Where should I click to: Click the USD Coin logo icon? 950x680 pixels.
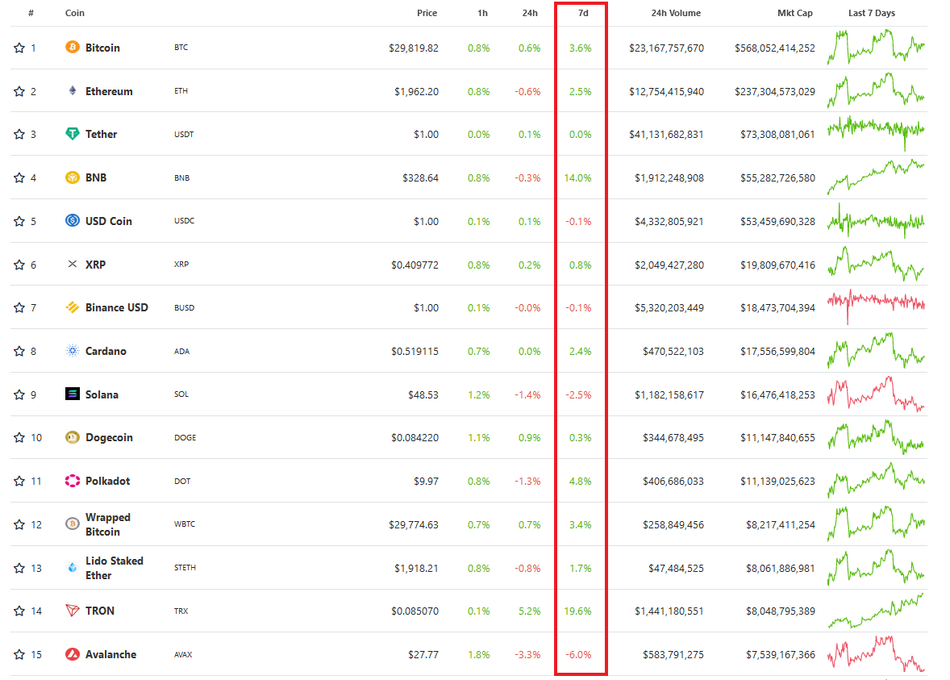(72, 220)
